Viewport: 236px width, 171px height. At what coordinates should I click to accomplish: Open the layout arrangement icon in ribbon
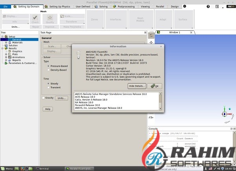click(x=217, y=6)
